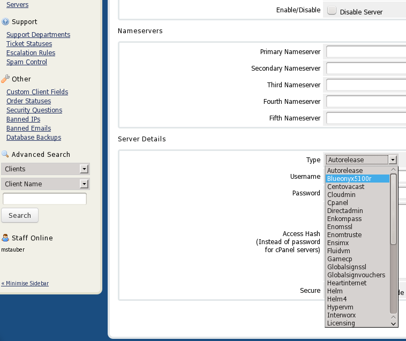Focus the advanced search text box
The height and width of the screenshot is (341, 406).
click(x=44, y=199)
